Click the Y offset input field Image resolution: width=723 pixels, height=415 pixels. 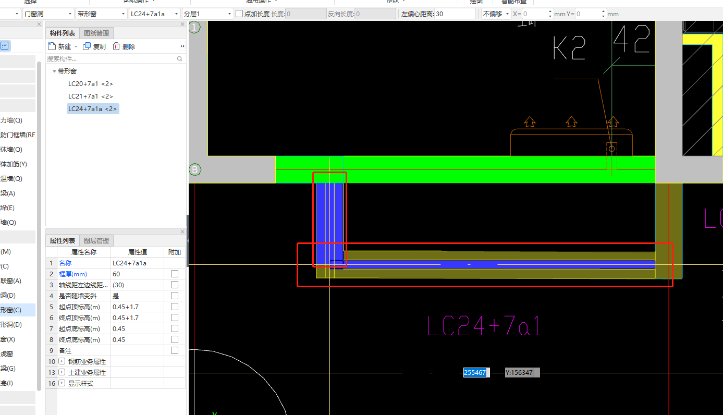coord(587,14)
